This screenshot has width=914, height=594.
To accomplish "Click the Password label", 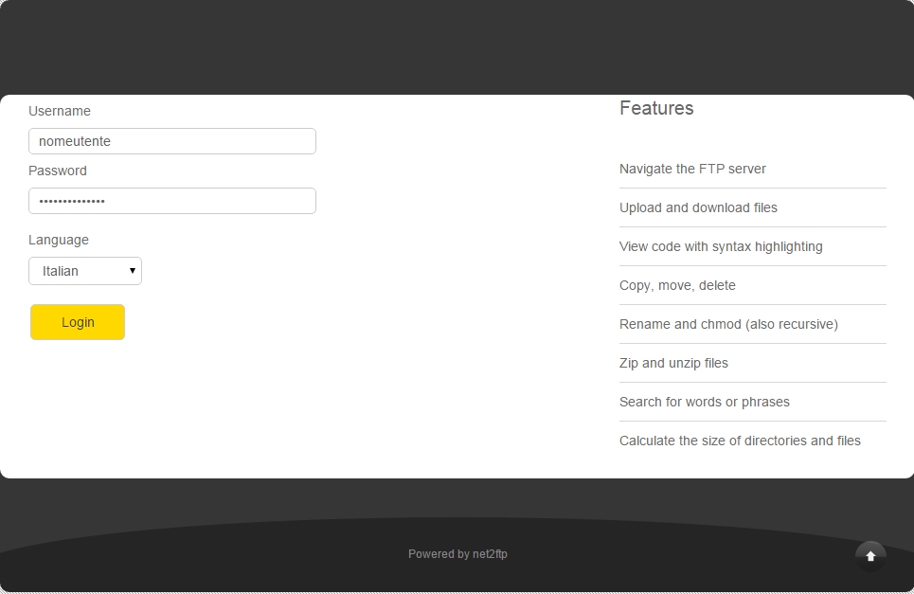I will 58,171.
